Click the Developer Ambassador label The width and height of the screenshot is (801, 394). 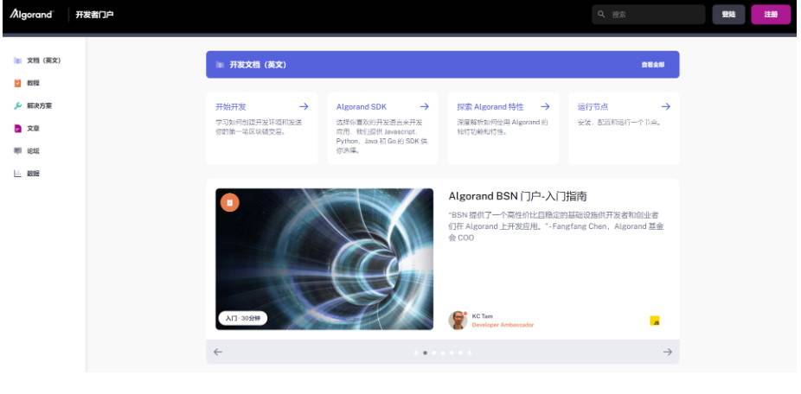[x=503, y=325]
